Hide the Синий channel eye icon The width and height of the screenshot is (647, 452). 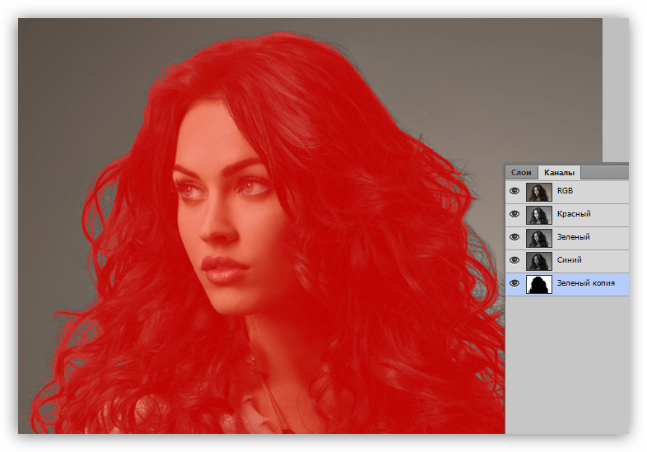pos(515,260)
